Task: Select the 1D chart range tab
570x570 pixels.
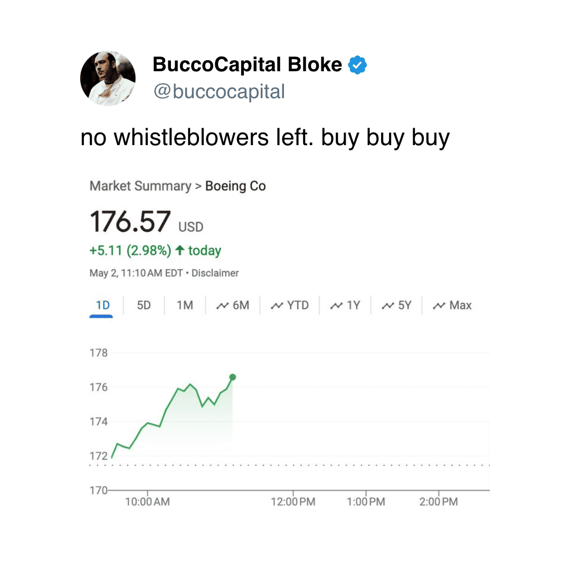Action: (x=102, y=306)
